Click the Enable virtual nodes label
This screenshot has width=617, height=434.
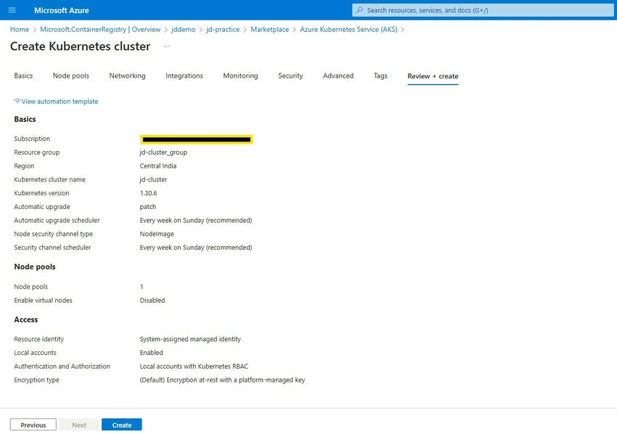tap(43, 300)
